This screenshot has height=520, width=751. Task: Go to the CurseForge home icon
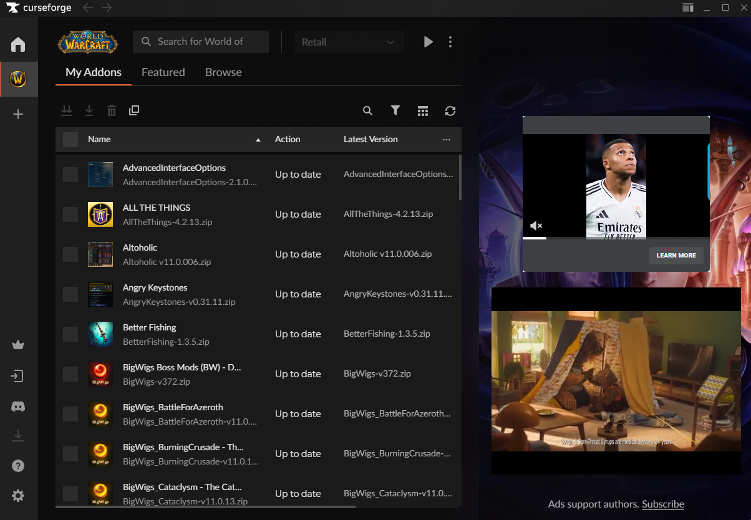pyautogui.click(x=18, y=44)
